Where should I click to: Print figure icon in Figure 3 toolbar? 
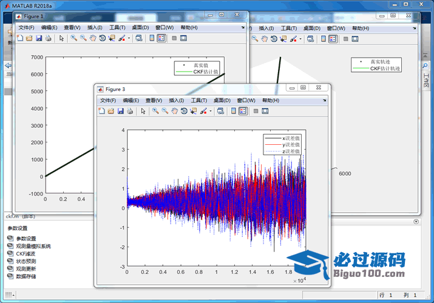130,111
